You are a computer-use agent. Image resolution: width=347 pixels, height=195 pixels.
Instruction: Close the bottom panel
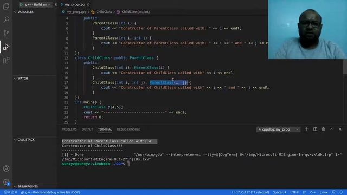pyautogui.click(x=340, y=129)
